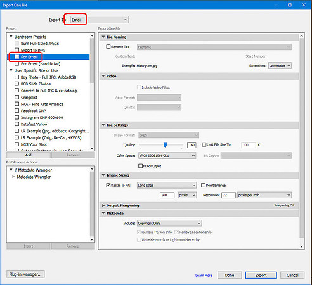Screen dimensions: 312x285
Task: Enable Limit File Size To checkbox
Action: pos(204,144)
